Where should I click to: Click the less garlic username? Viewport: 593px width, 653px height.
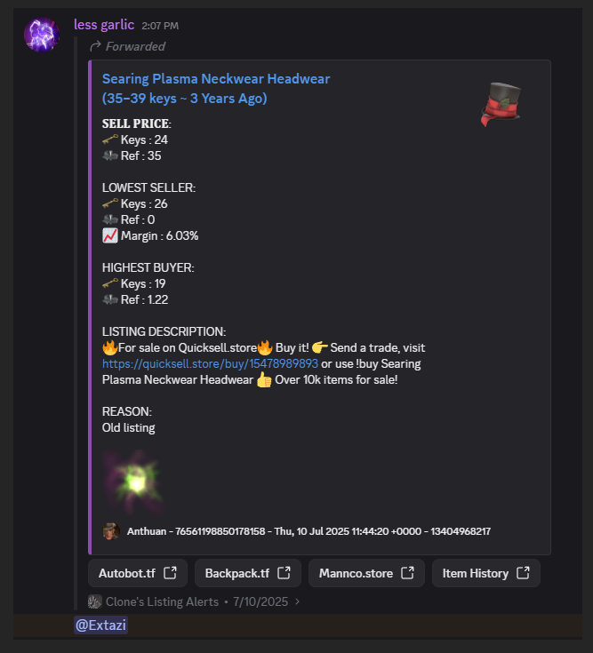pos(104,25)
